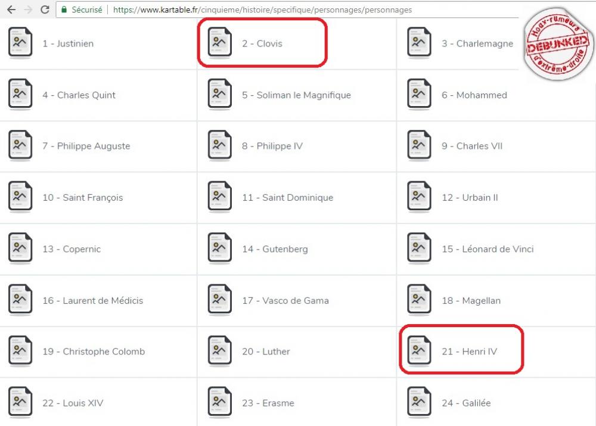Select '3 - Charlemagne' entry
This screenshot has width=596, height=426.
[477, 43]
